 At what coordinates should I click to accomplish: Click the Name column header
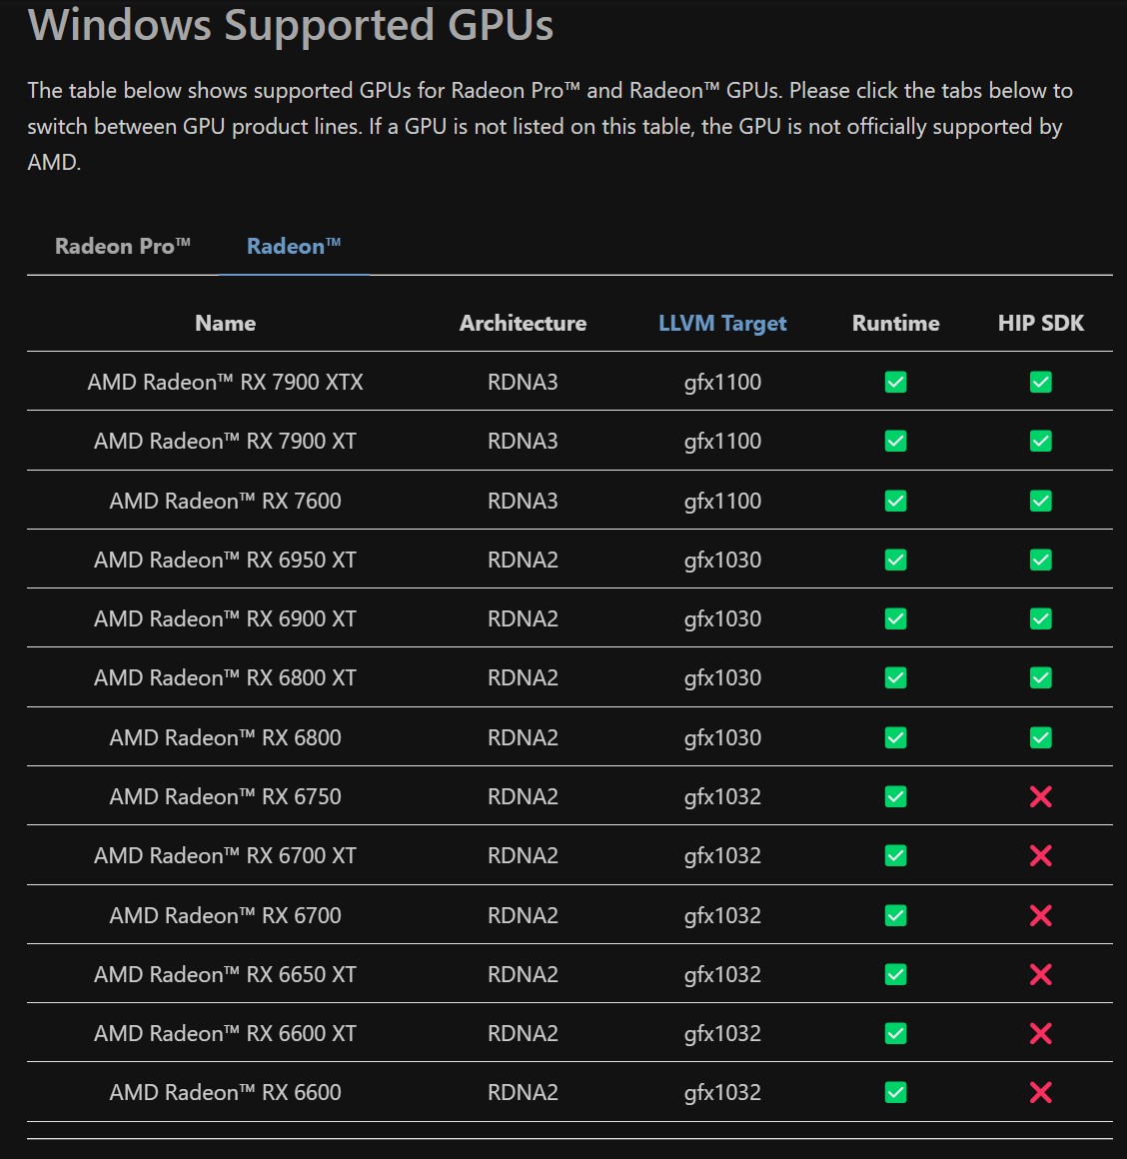tap(226, 323)
